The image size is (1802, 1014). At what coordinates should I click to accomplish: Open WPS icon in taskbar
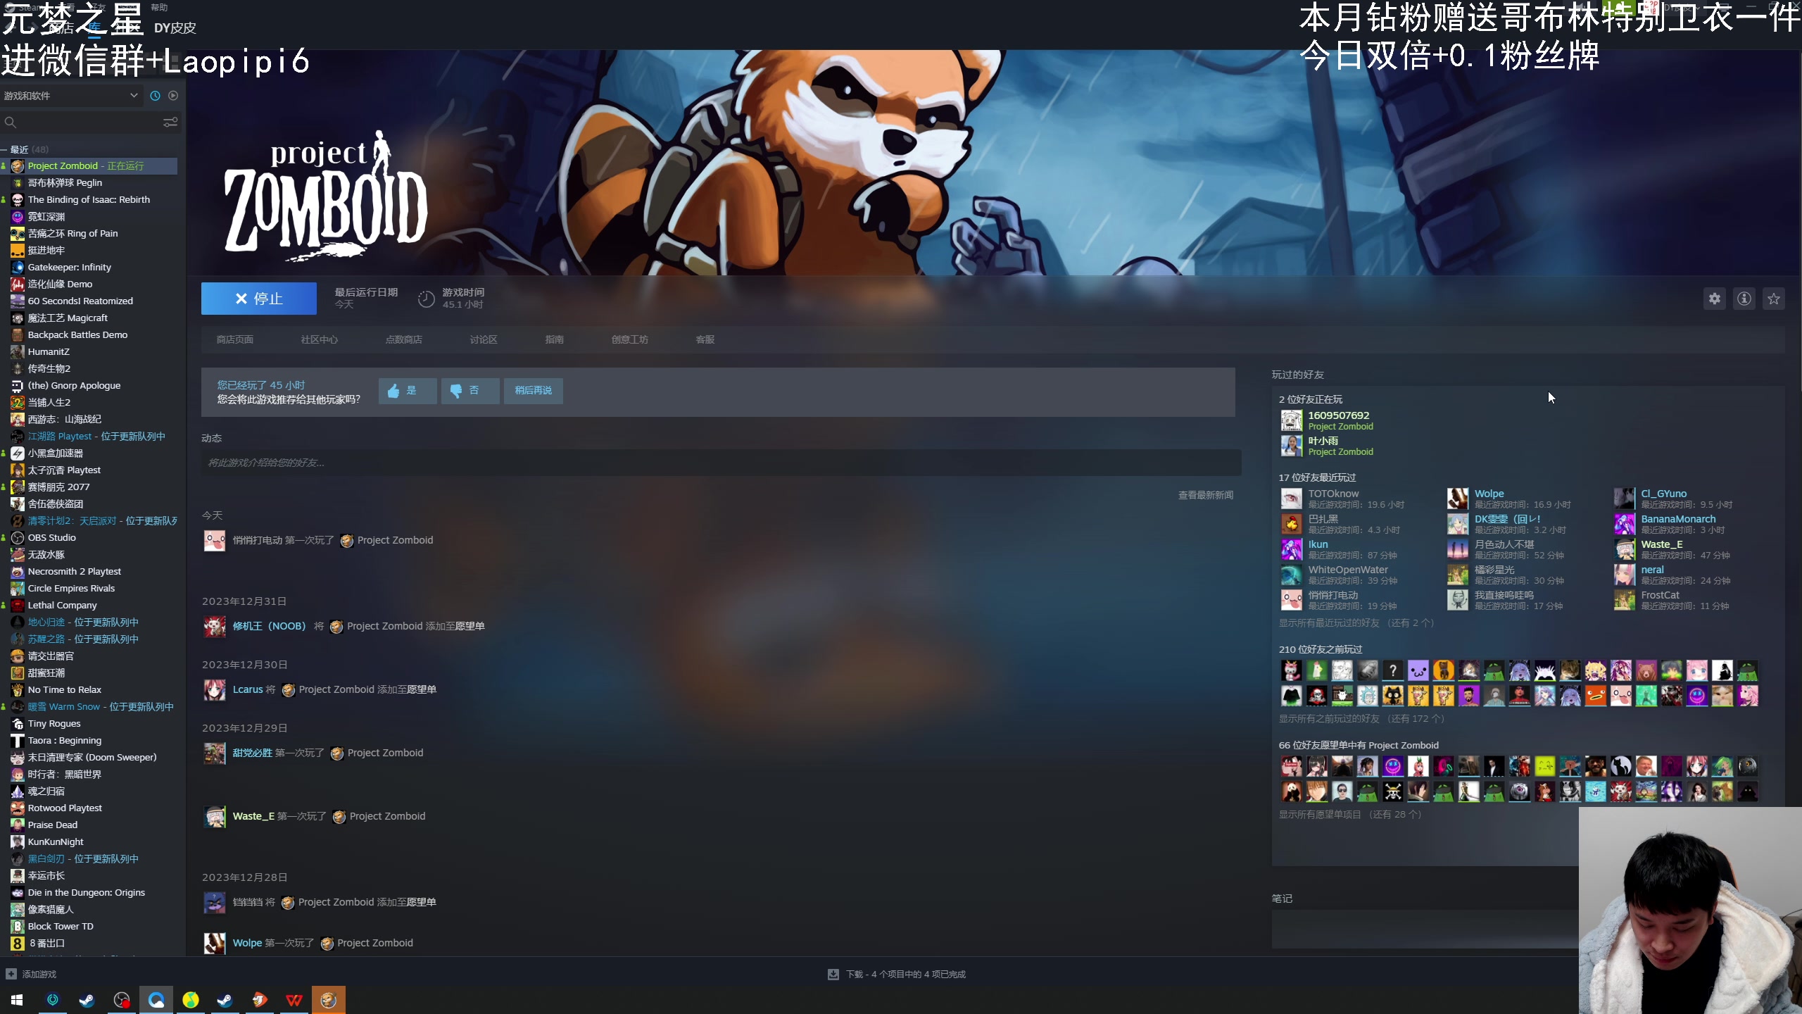(x=294, y=1000)
